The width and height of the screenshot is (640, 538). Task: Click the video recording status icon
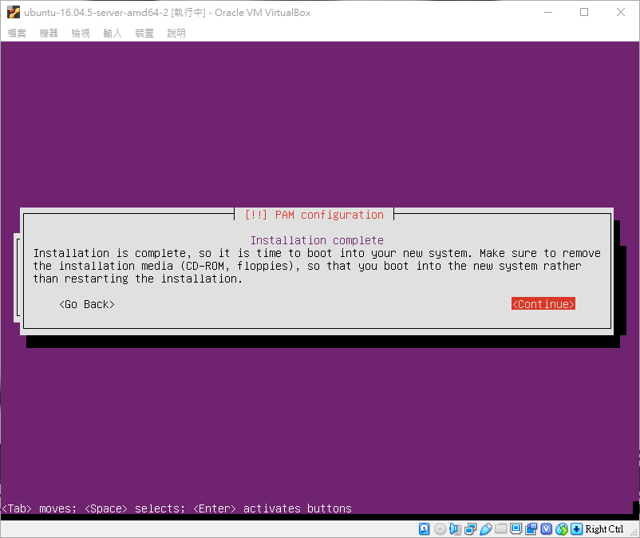coord(531,529)
